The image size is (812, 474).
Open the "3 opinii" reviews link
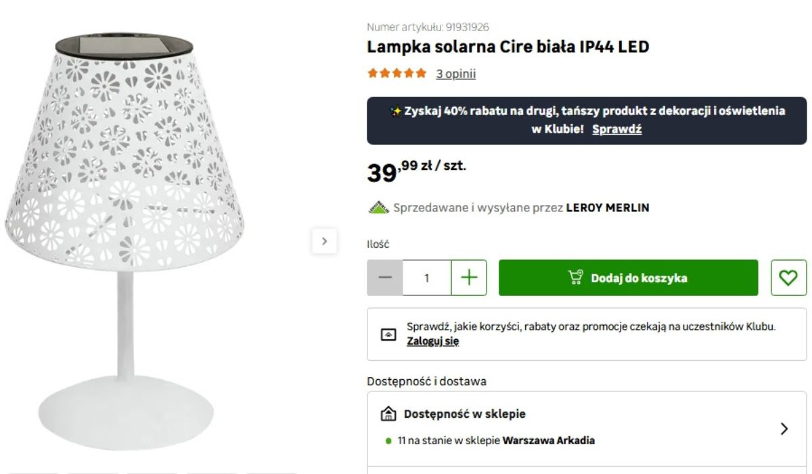(x=455, y=74)
